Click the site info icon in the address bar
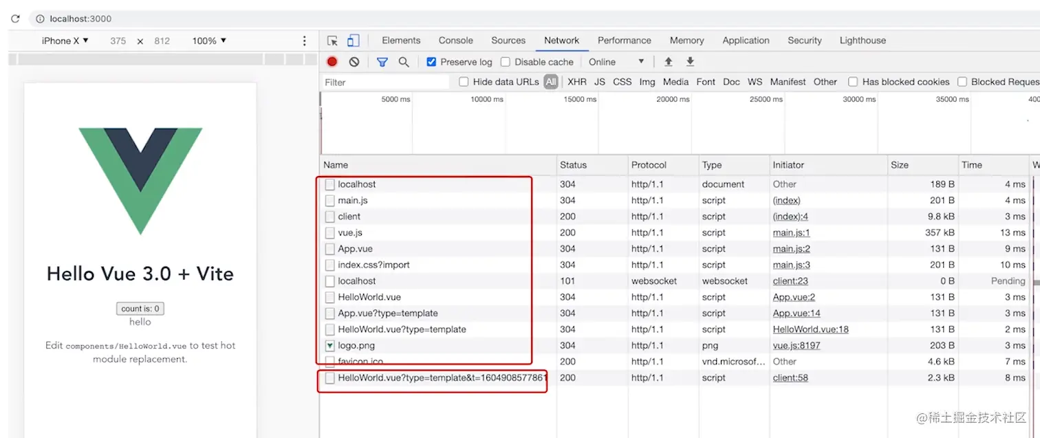This screenshot has width=1040, height=438. pyautogui.click(x=40, y=19)
